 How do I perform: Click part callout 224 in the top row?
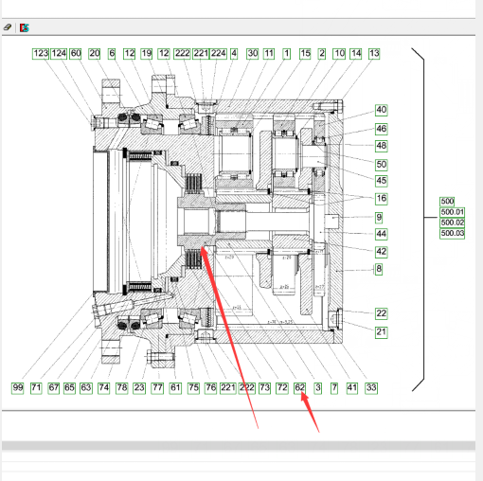coord(218,54)
